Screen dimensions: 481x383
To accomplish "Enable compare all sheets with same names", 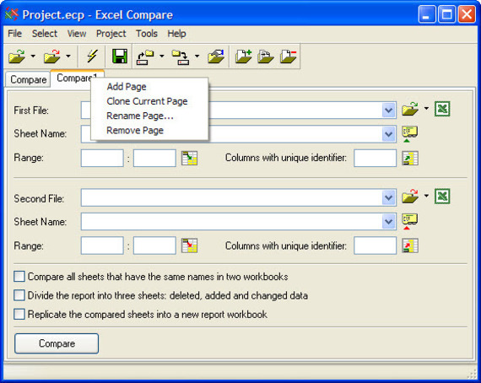I will pyautogui.click(x=19, y=277).
